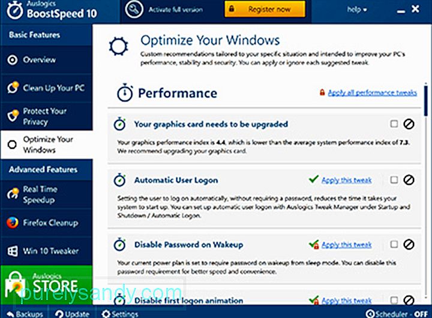Open Backups from the bottom bar
432x318 pixels.
[x=25, y=314]
